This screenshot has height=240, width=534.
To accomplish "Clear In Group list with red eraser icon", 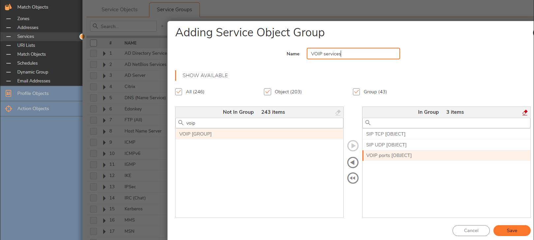I will (x=525, y=112).
